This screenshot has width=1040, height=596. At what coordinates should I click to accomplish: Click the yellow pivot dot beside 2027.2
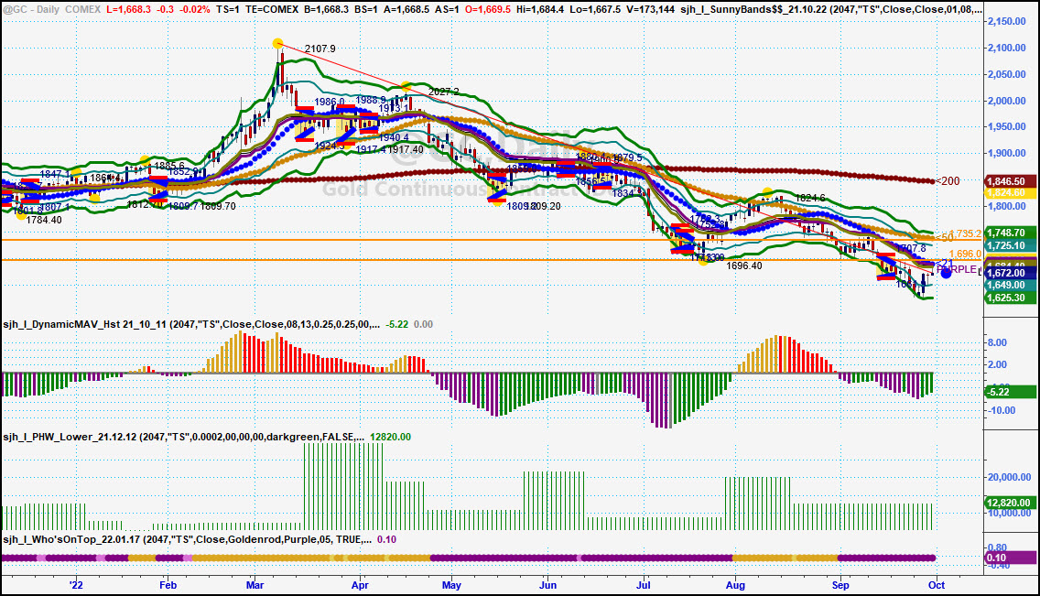(406, 86)
